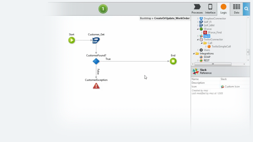The width and height of the screenshot is (253, 142).
Task: Click the horizontal scrollbar under the tree
Action: (213, 64)
